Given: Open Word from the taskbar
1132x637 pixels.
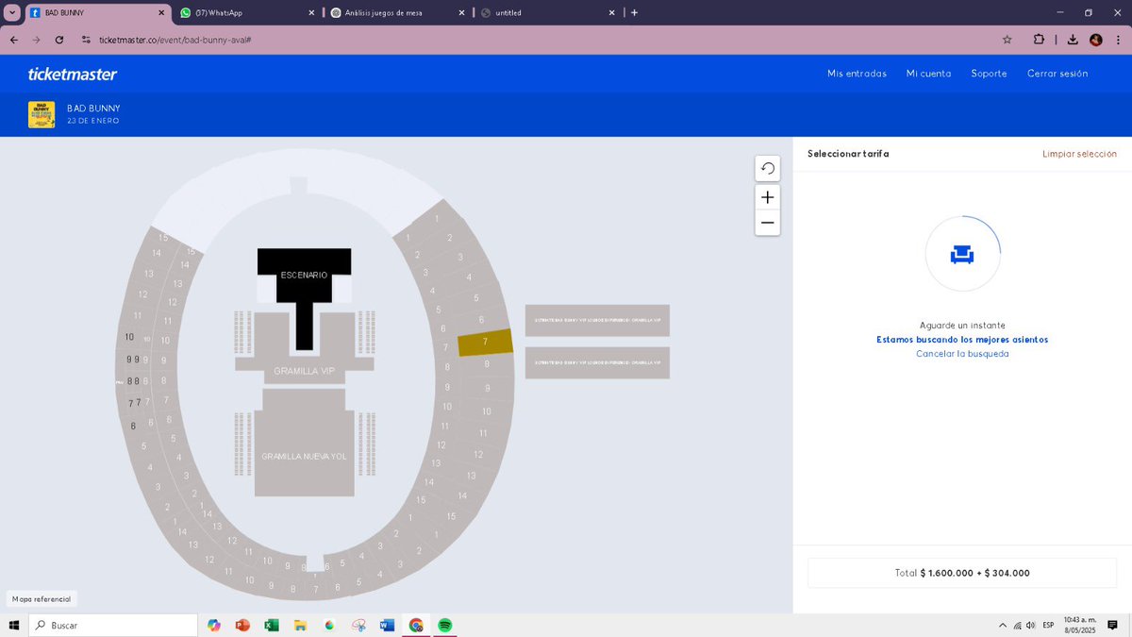Looking at the screenshot, I should coord(387,625).
